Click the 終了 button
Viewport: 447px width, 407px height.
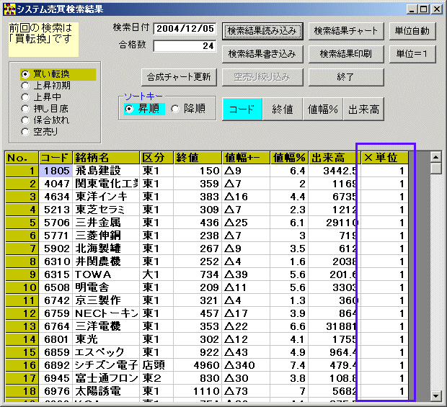tap(346, 77)
